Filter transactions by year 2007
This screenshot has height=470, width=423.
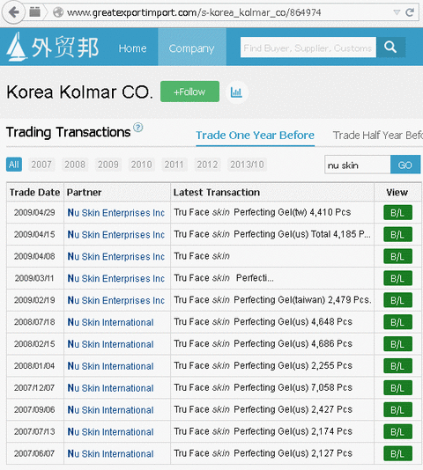click(x=41, y=165)
